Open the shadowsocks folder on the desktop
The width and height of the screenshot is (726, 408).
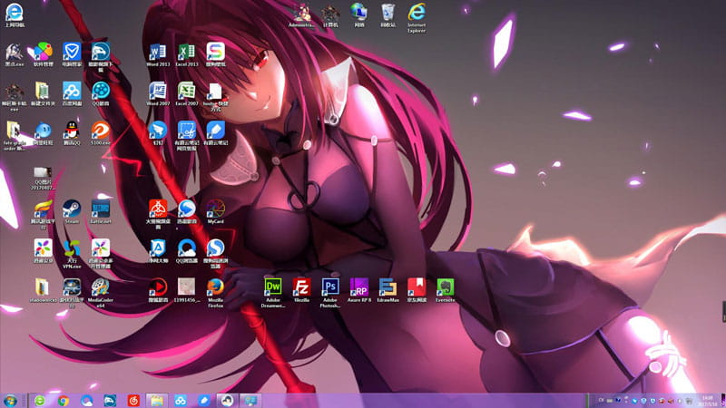[42, 287]
